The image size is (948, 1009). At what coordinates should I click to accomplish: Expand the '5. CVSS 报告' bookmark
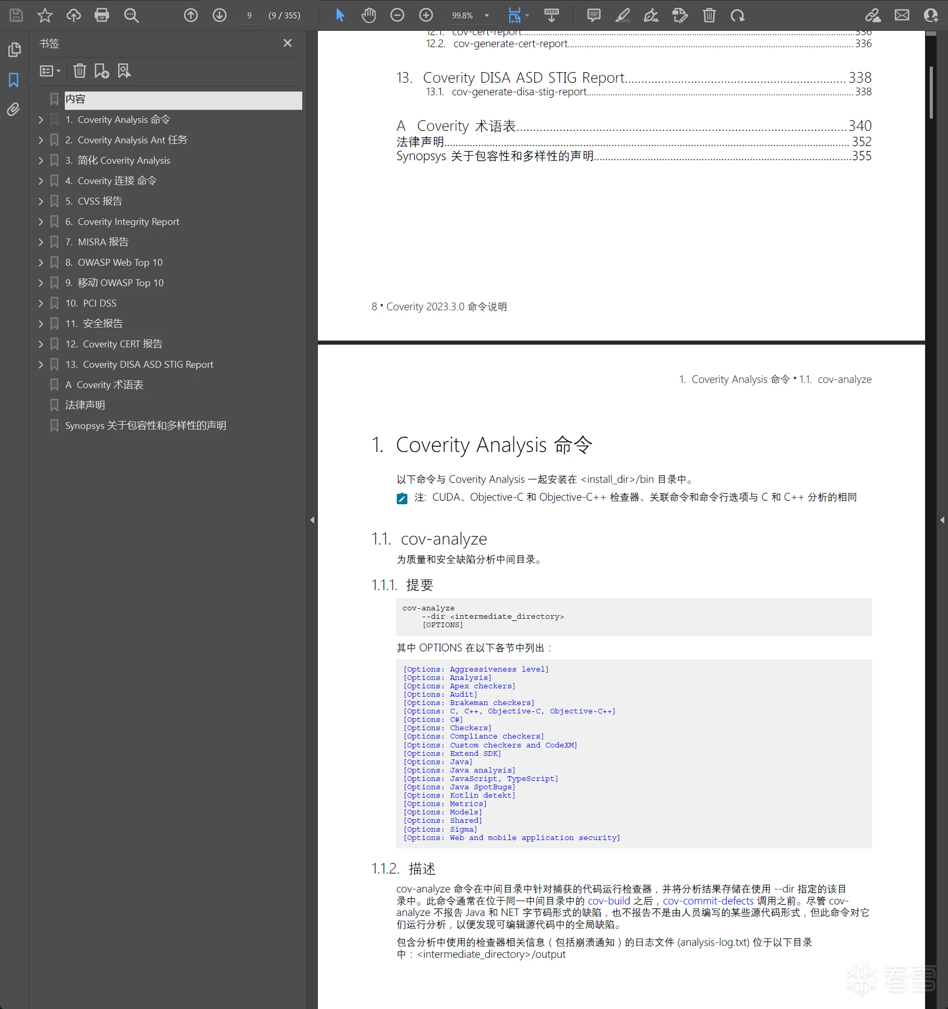tap(41, 201)
